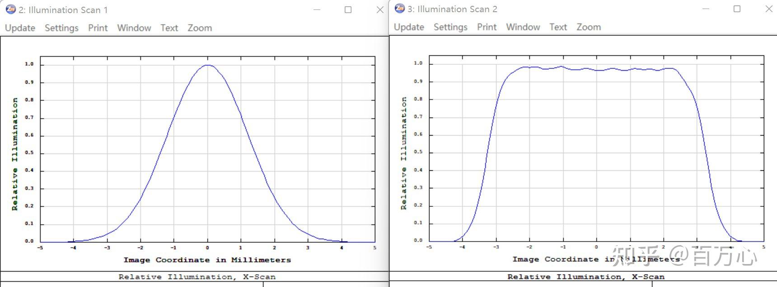Close the Illumination Scan 1 window
The height and width of the screenshot is (287, 777).
(x=380, y=9)
